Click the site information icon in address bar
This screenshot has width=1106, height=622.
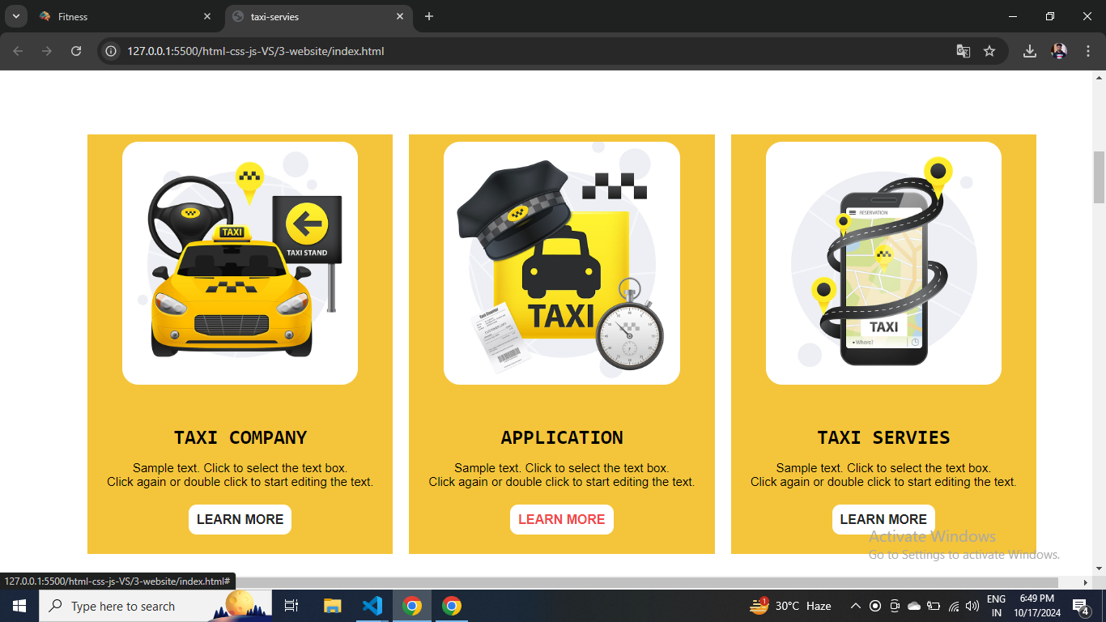pyautogui.click(x=112, y=51)
